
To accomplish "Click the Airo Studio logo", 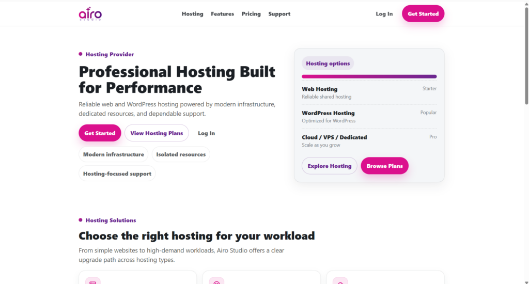I will (x=90, y=13).
